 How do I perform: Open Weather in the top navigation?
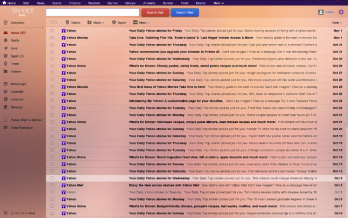pos(94,3)
